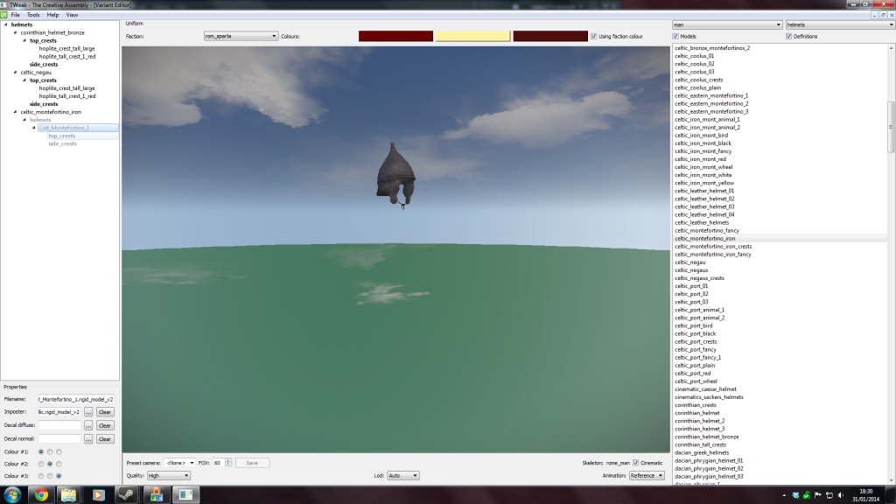This screenshot has height=504, width=896.
Task: Open Windows Media Player taskbar icon
Action: 99,494
